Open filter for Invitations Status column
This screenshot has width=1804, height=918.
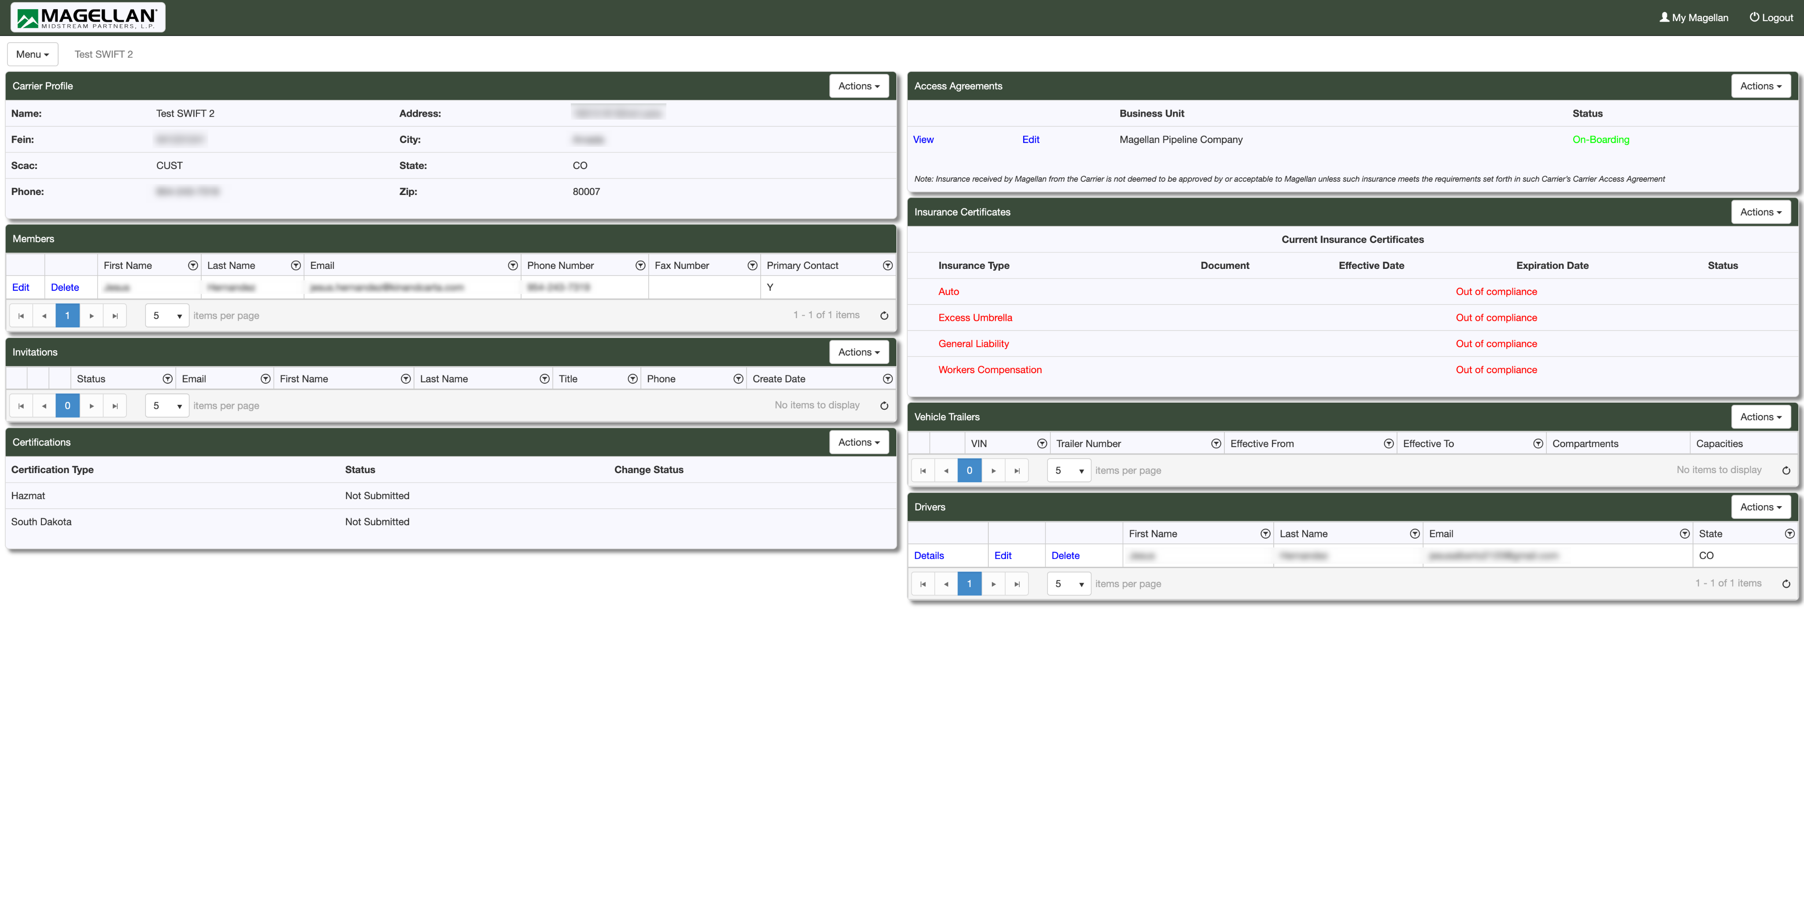click(x=167, y=379)
